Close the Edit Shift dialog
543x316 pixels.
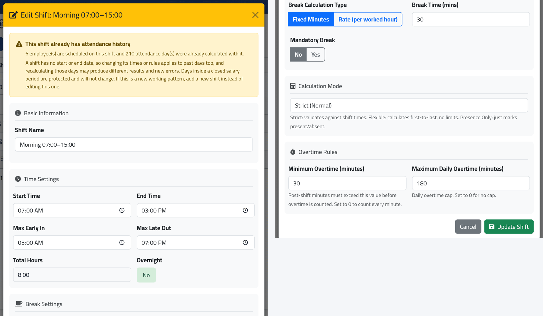point(255,15)
